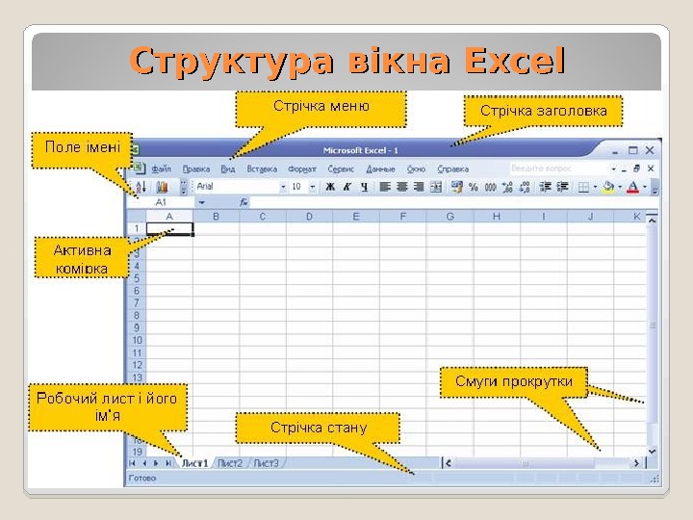The image size is (693, 520).
Task: Go to first sheet navigation arrow
Action: click(132, 463)
